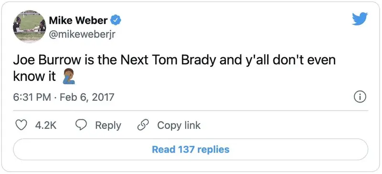Click the blue verified badge

116,20
